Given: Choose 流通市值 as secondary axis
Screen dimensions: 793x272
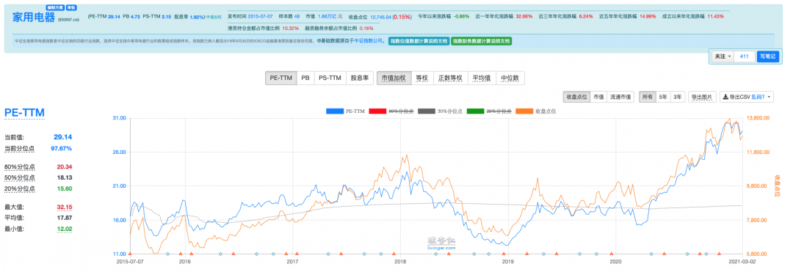Looking at the screenshot, I should (x=620, y=97).
